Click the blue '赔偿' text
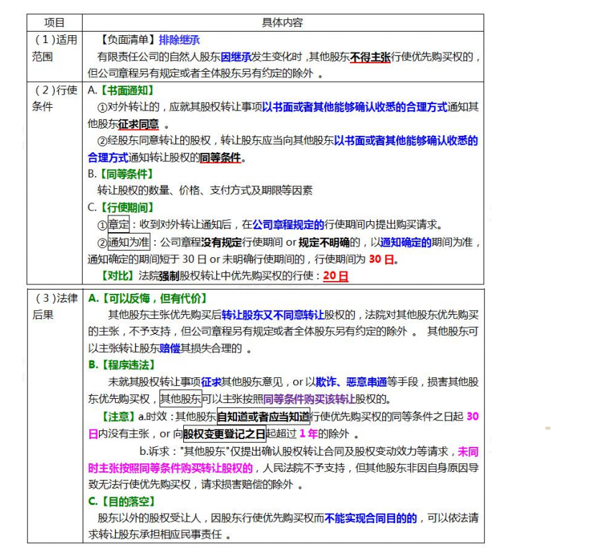 [170, 348]
